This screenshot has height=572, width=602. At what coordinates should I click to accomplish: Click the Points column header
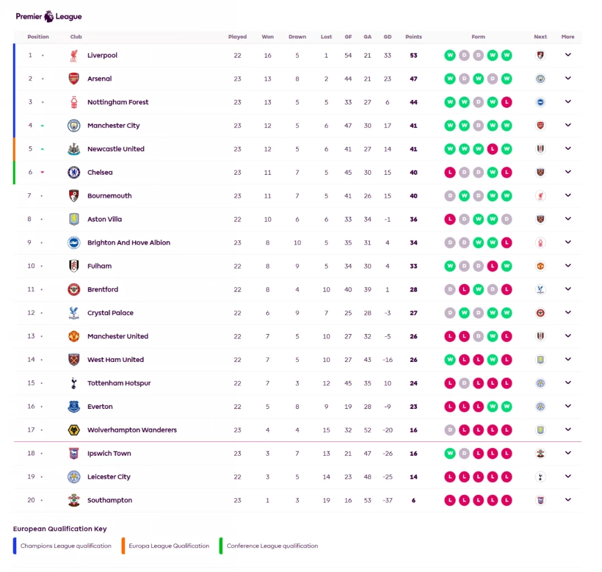point(413,37)
